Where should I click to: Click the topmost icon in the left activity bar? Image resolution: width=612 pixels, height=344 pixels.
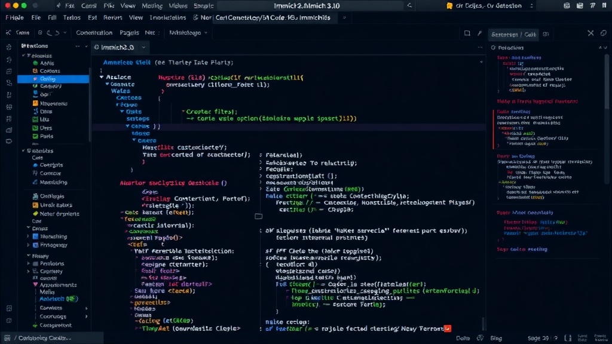(9, 47)
